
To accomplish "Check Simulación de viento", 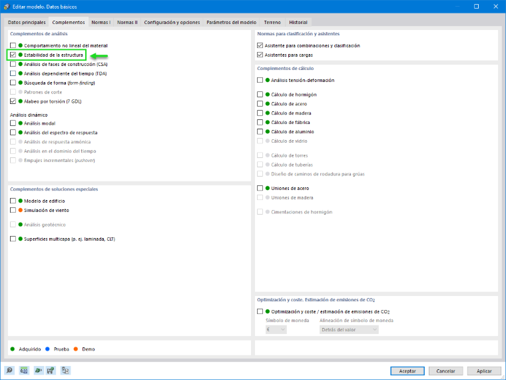I will click(13, 211).
